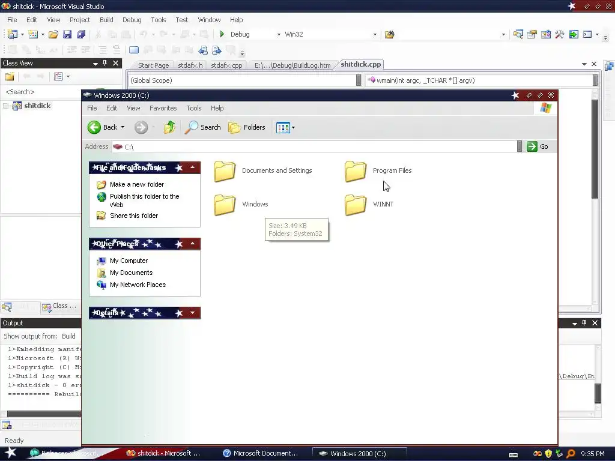Switch to stdafx.cpp editor tab
Image resolution: width=615 pixels, height=461 pixels.
pyautogui.click(x=226, y=65)
